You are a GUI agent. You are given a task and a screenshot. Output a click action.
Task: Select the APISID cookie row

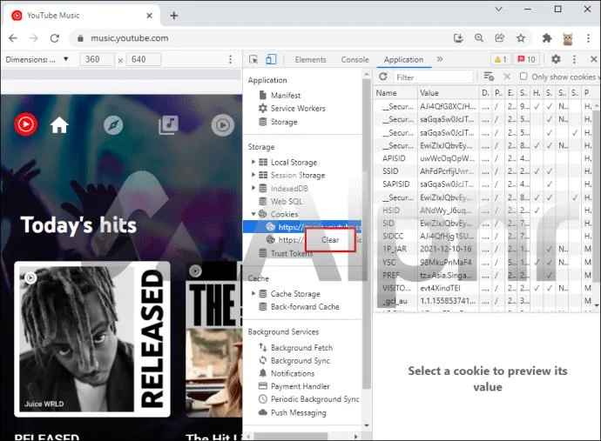coord(485,158)
